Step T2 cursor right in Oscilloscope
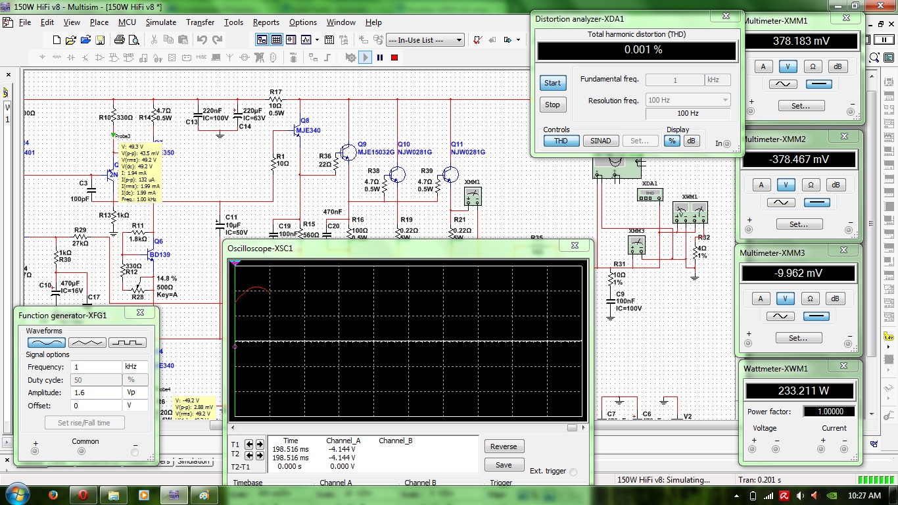Screen dimensions: 898x505 [x=260, y=455]
